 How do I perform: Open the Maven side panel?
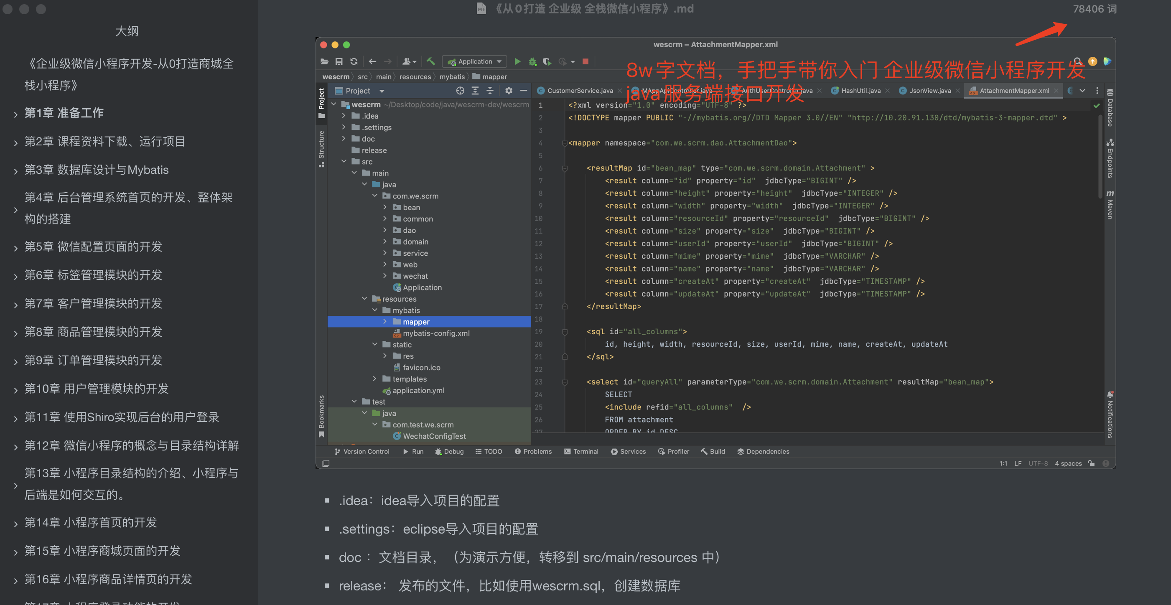pos(1110,205)
